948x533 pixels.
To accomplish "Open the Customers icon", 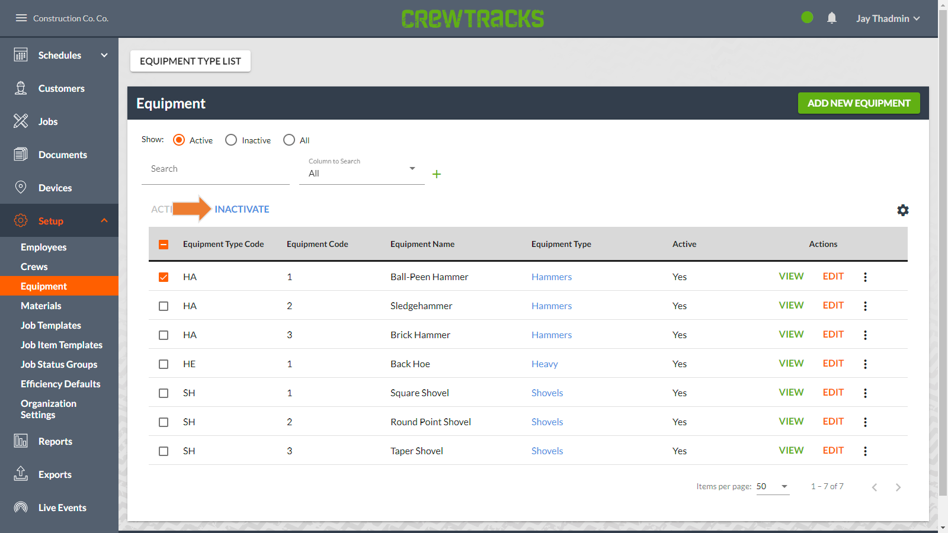I will pos(21,88).
